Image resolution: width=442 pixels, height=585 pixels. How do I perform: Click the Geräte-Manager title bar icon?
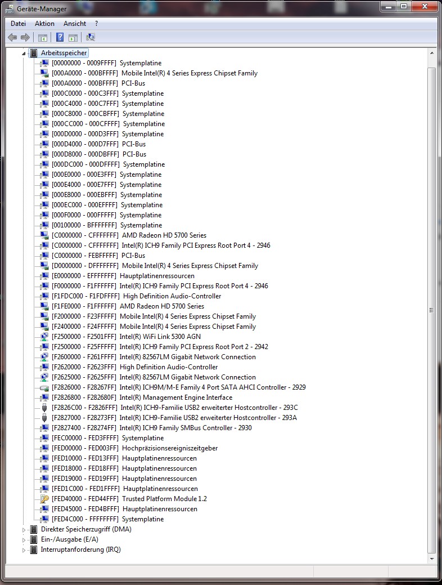pos(10,8)
